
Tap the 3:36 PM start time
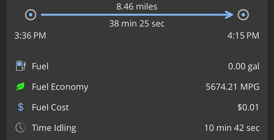pyautogui.click(x=30, y=36)
